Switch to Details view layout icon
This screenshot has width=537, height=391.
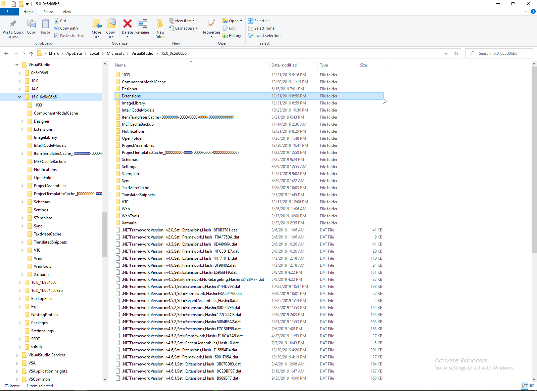point(525,386)
